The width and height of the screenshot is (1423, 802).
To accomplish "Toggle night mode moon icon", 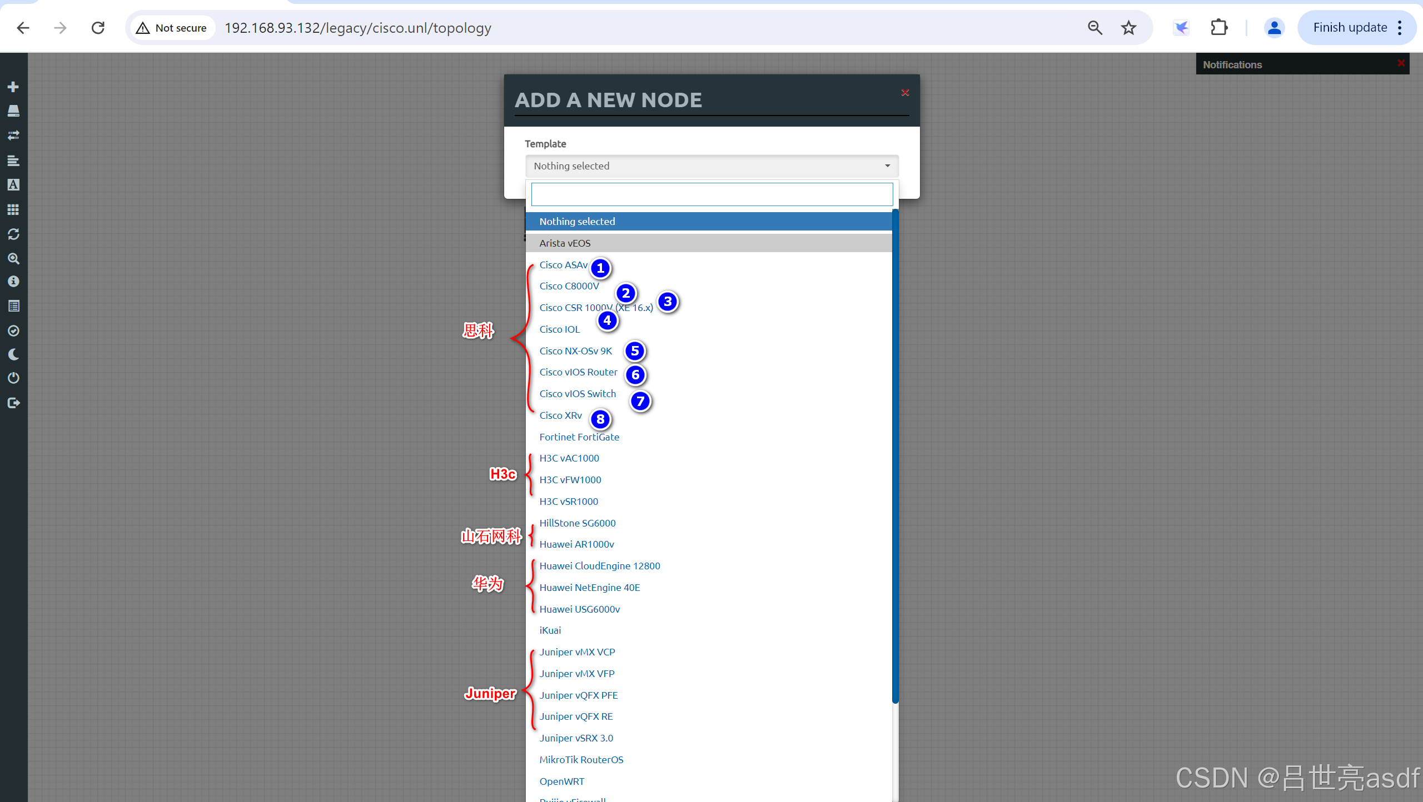I will 13,354.
